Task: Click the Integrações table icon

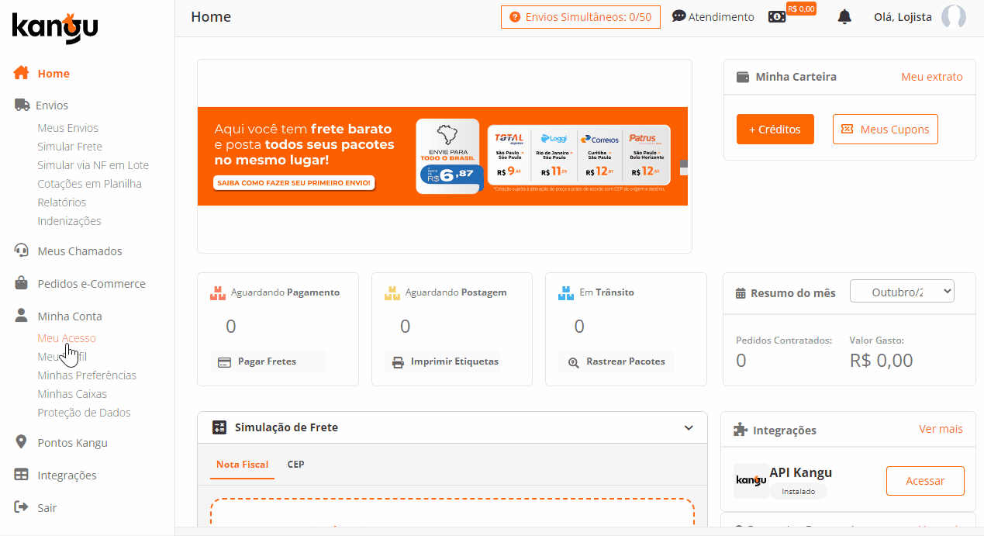Action: click(x=22, y=475)
